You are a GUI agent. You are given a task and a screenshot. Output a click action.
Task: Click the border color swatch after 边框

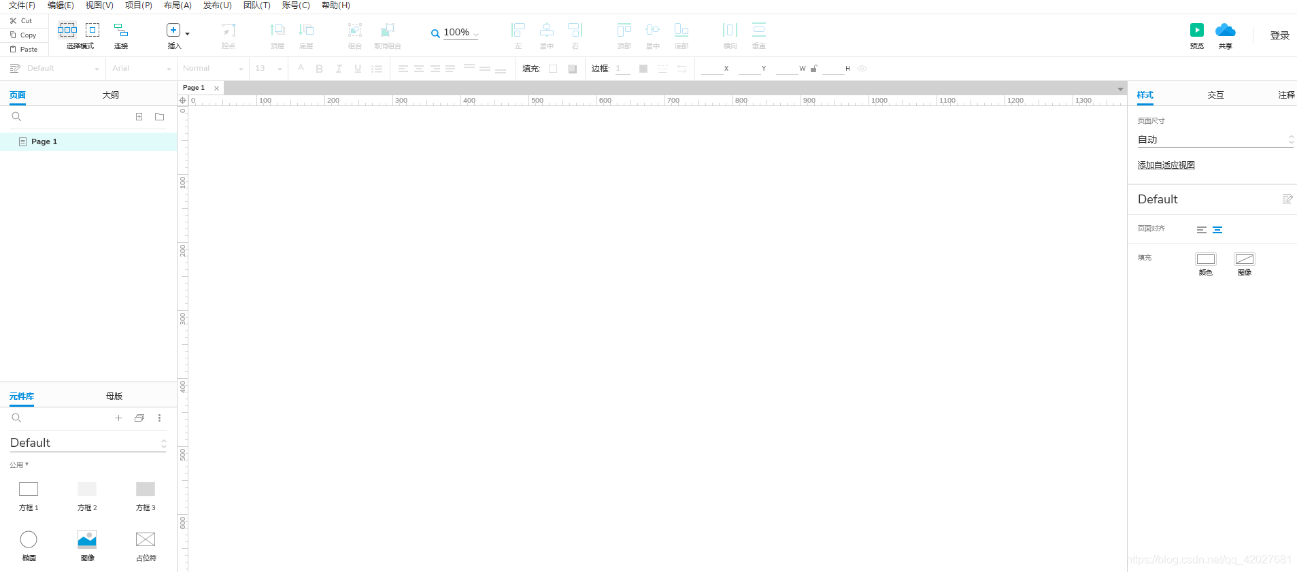(x=643, y=69)
